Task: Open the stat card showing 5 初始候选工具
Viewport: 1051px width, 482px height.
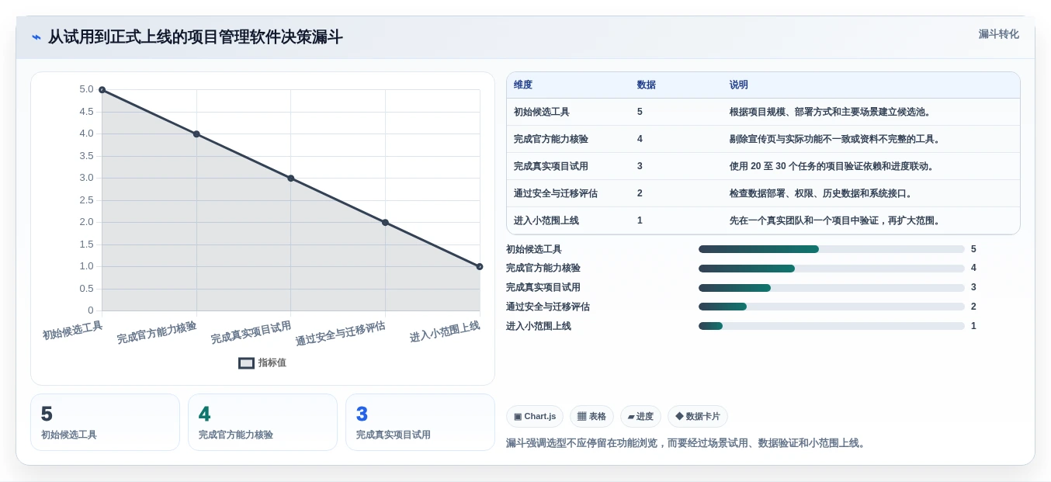Action: 105,422
